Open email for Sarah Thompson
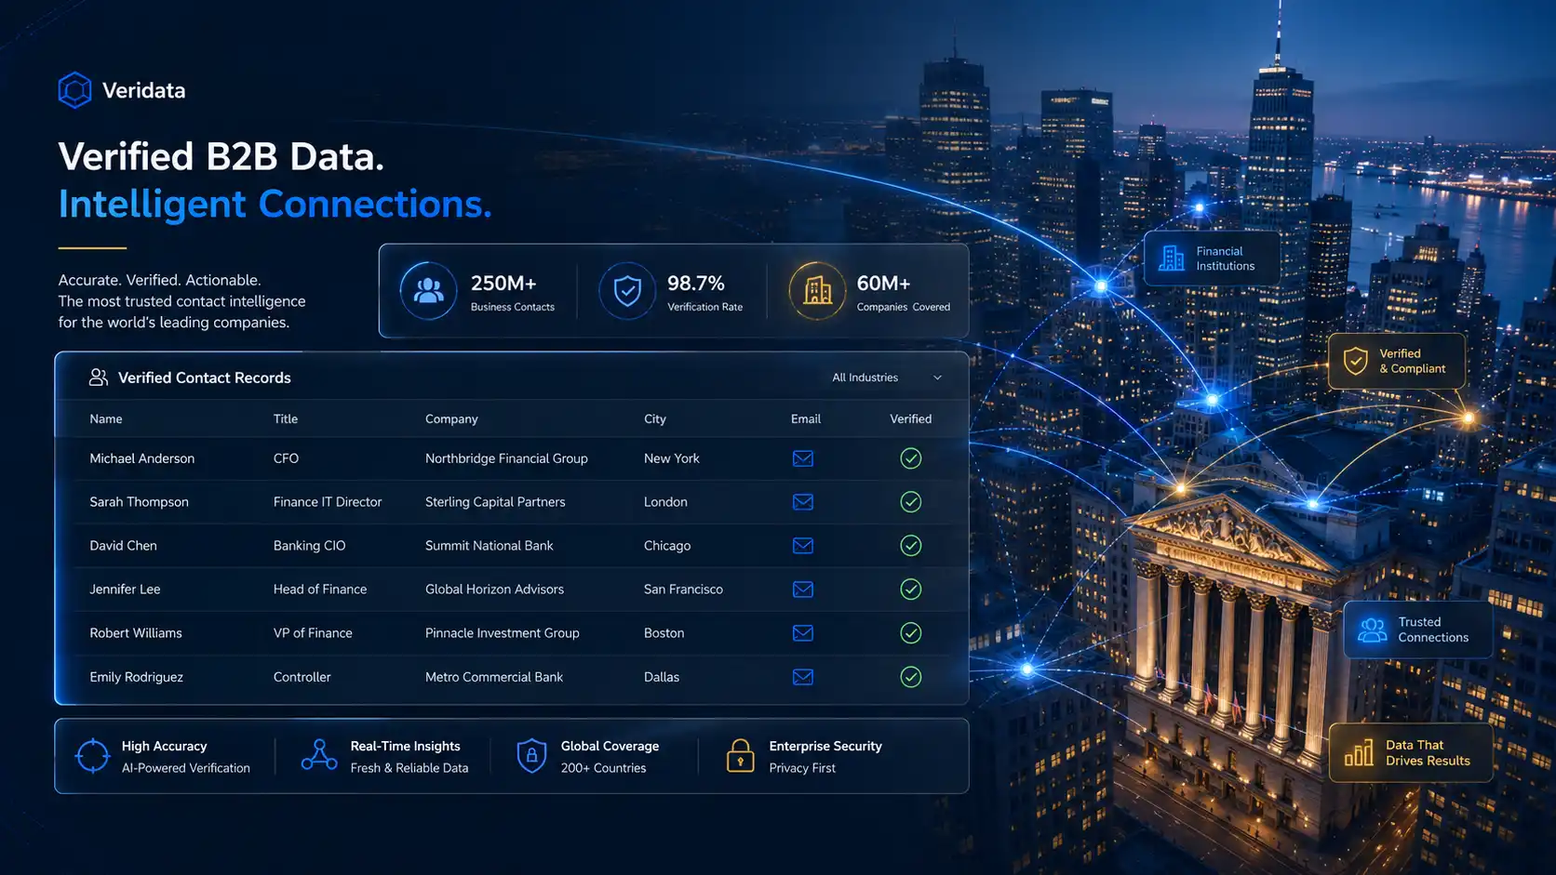 803,502
